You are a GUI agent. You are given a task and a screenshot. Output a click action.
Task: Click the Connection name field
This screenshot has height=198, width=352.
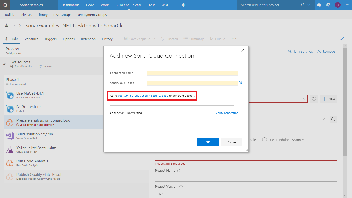coord(193,73)
